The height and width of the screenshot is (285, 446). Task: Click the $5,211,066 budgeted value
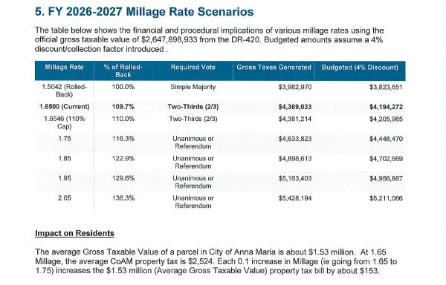click(386, 198)
